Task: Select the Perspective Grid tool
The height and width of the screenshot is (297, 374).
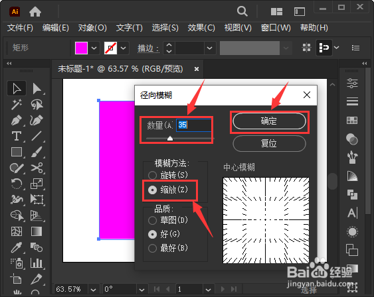Action: (x=37, y=215)
